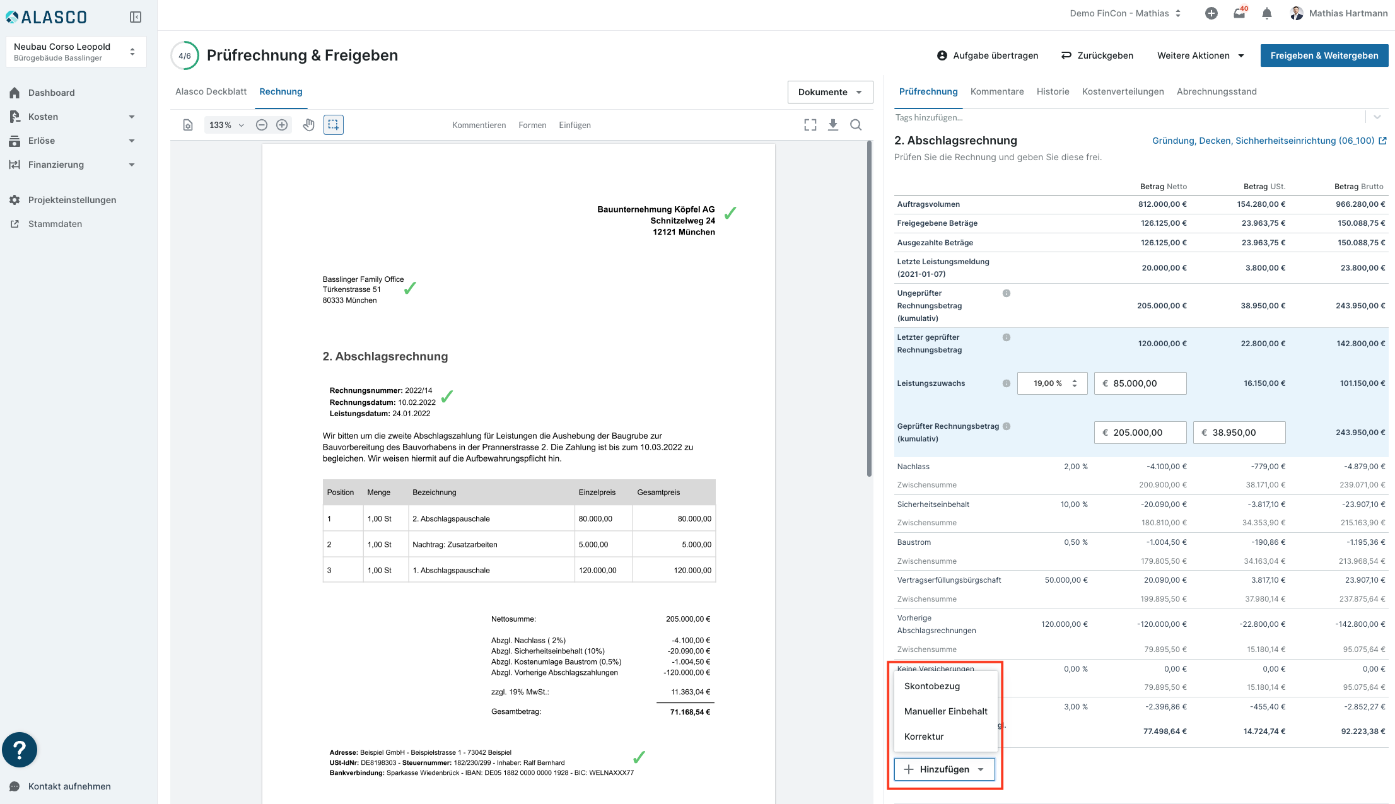Collapse the sidebar panel icon

click(x=135, y=17)
